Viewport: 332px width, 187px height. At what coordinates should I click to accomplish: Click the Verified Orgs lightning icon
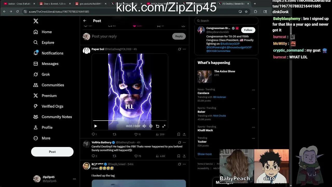36,106
